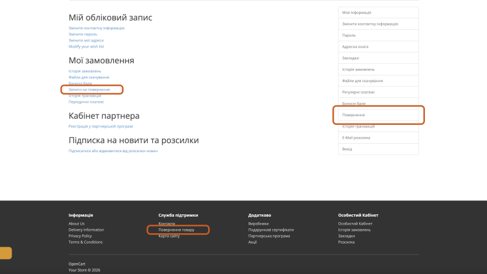Open the Карта сайту footer link
The width and height of the screenshot is (487, 274).
[x=169, y=236]
